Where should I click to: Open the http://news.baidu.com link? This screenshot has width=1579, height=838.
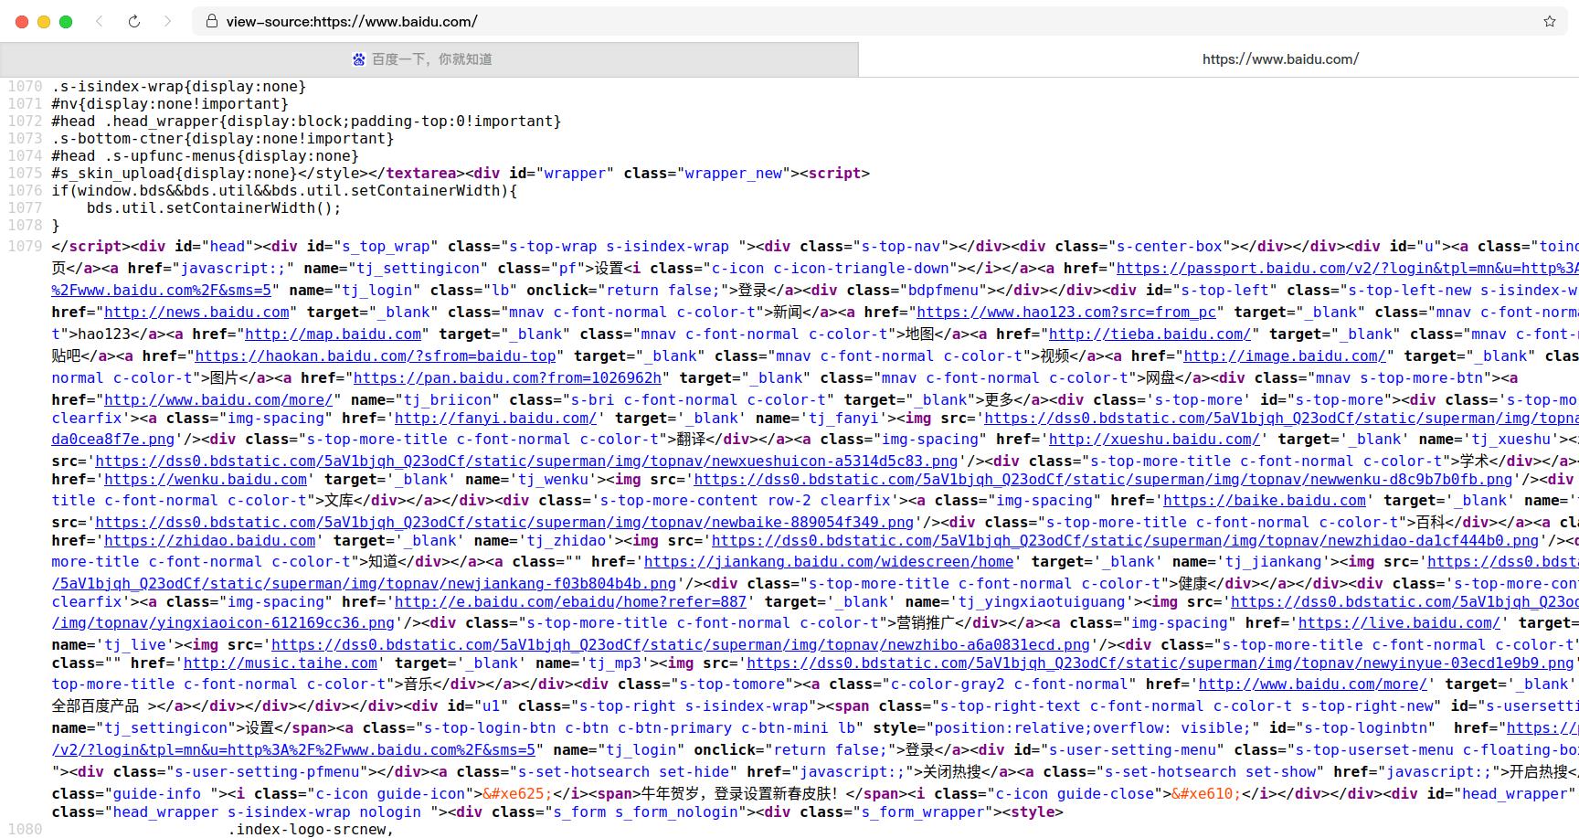click(196, 312)
